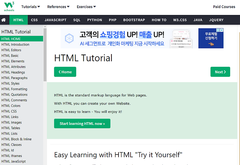Open HTML CSS in sidebar
This screenshot has width=240, height=165.
click(x=22, y=111)
